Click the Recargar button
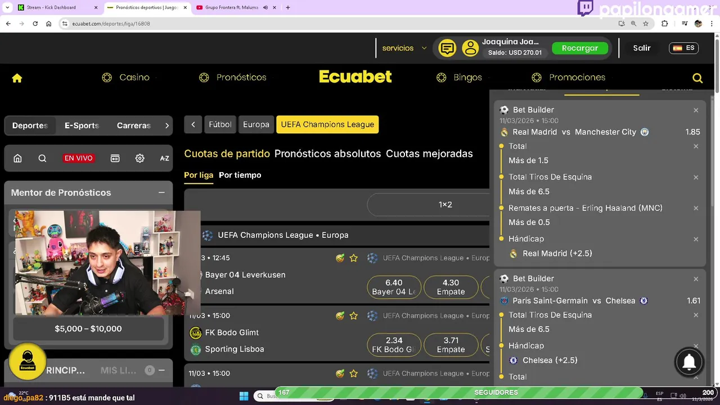Viewport: 720px width, 405px height. tap(580, 48)
